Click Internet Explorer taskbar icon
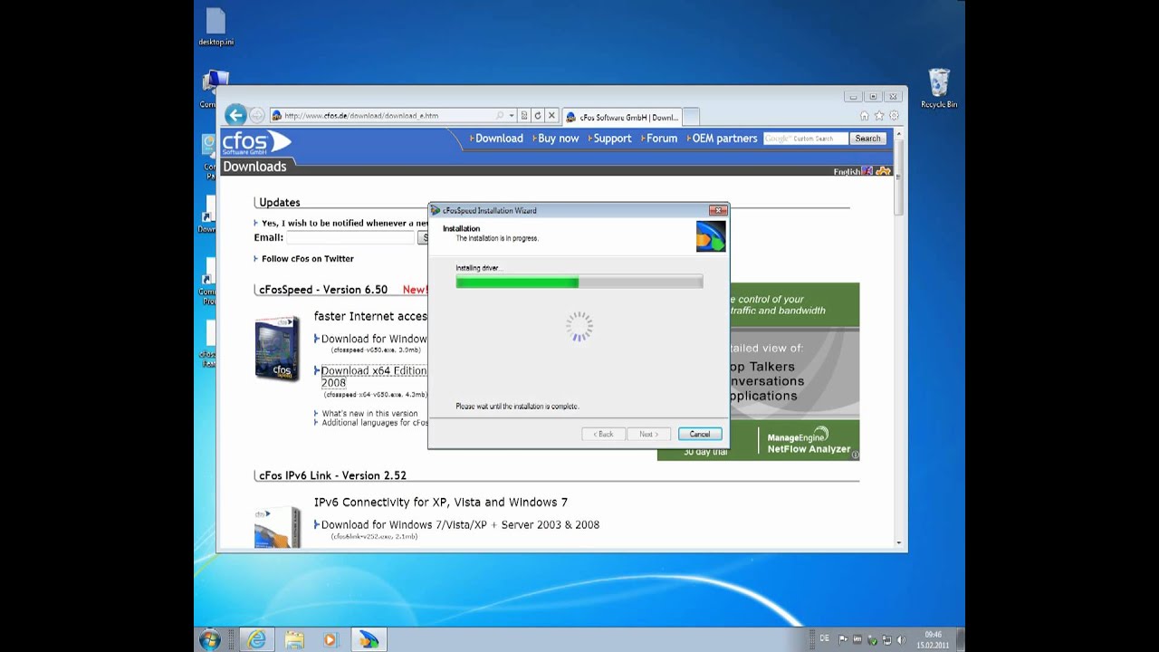1159x652 pixels. click(x=258, y=639)
